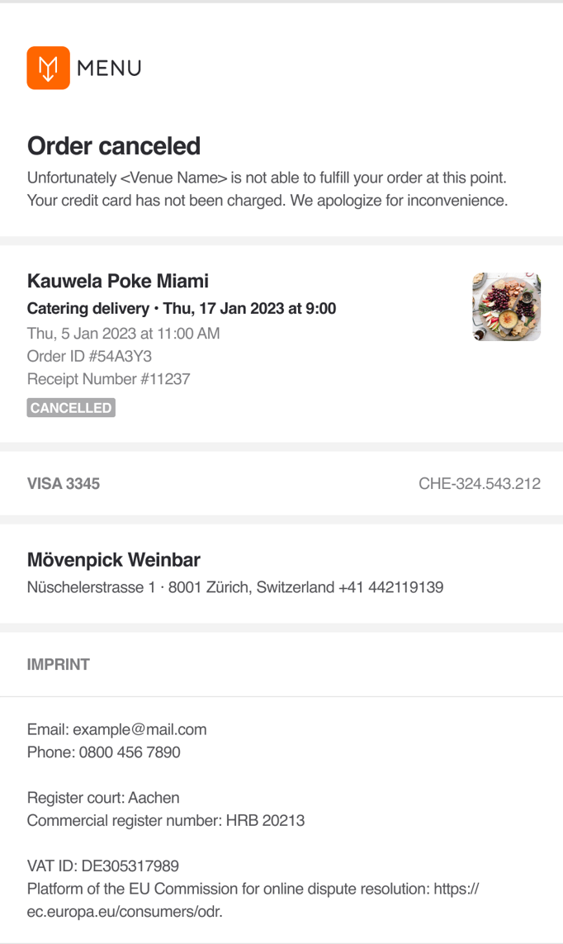Click the example@mail.com email address
This screenshot has width=563, height=944.
click(140, 729)
